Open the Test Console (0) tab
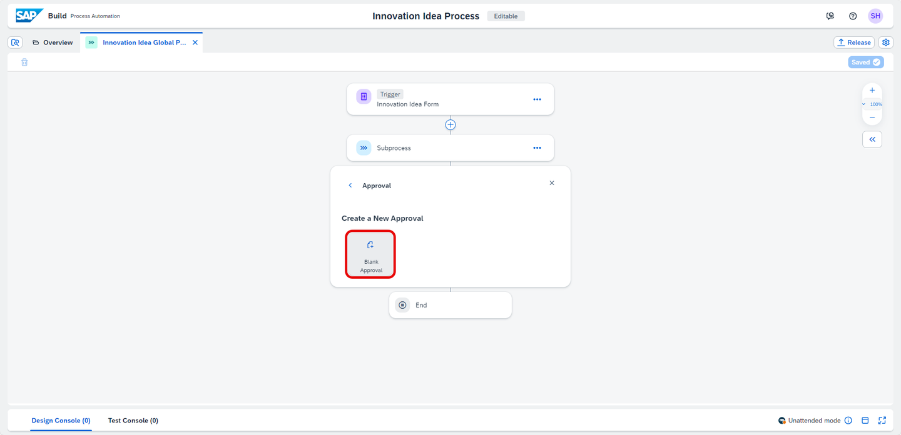 (133, 421)
